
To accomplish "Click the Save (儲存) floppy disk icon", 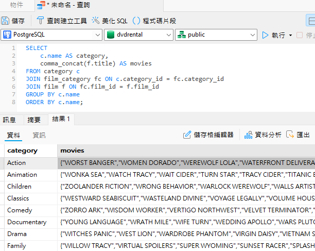I will pos(5,21).
